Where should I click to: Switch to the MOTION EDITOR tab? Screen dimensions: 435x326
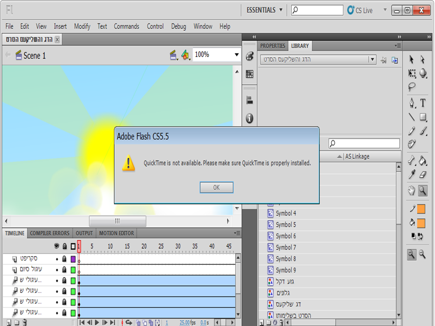(116, 234)
